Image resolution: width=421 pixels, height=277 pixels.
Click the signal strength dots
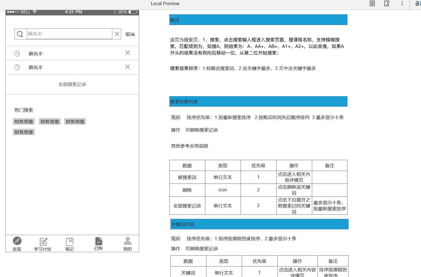pyautogui.click(x=13, y=12)
